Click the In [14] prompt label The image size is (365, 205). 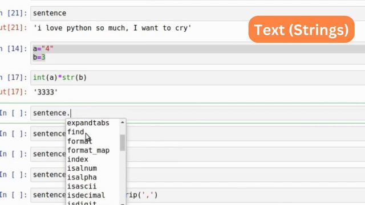click(x=14, y=49)
